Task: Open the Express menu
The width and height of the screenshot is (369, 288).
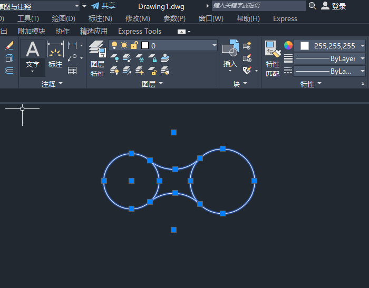Action: (x=285, y=18)
